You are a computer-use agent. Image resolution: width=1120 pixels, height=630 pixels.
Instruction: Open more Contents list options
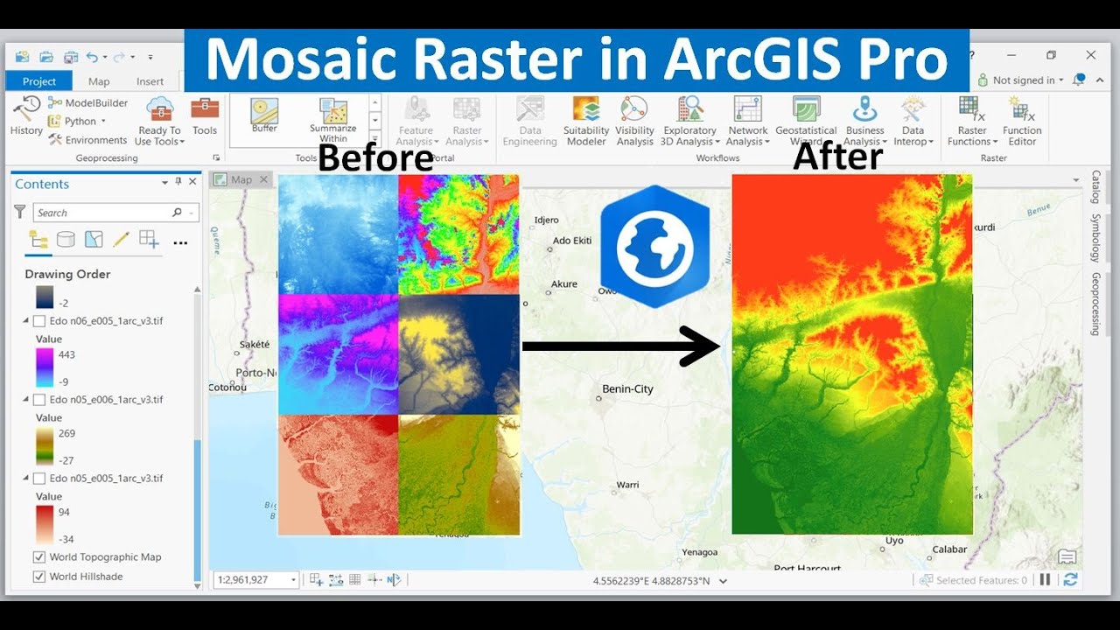(x=181, y=242)
